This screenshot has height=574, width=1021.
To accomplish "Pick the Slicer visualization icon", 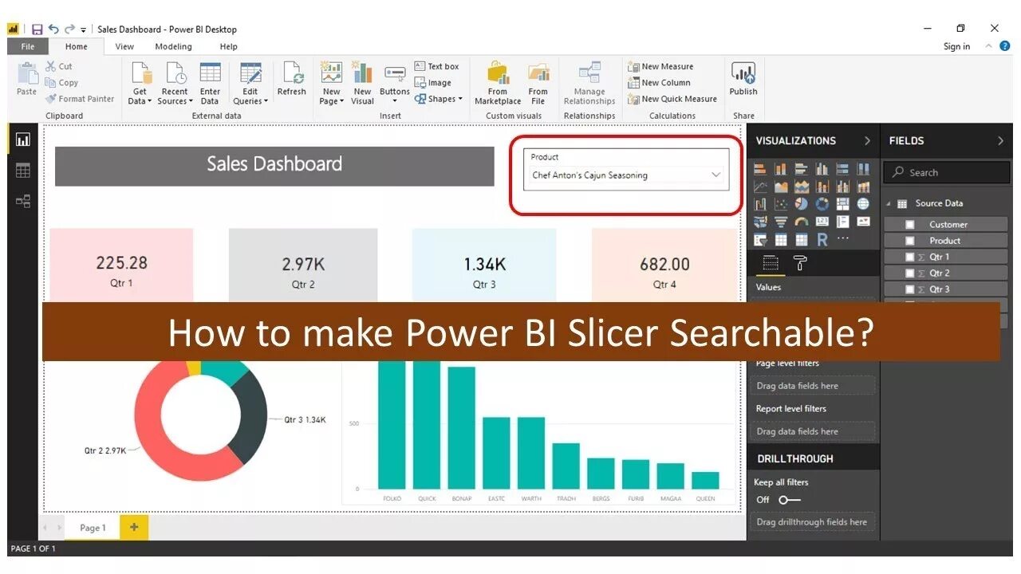I will point(760,239).
